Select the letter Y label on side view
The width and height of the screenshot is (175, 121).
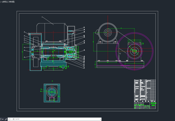tap(120, 54)
